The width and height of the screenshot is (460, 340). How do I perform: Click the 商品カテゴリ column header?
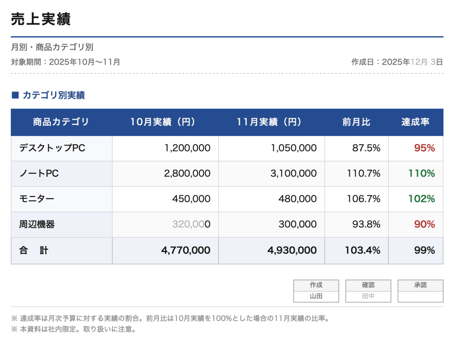click(61, 122)
